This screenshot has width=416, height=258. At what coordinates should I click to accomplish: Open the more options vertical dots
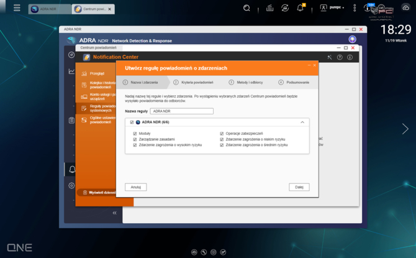coord(355,8)
